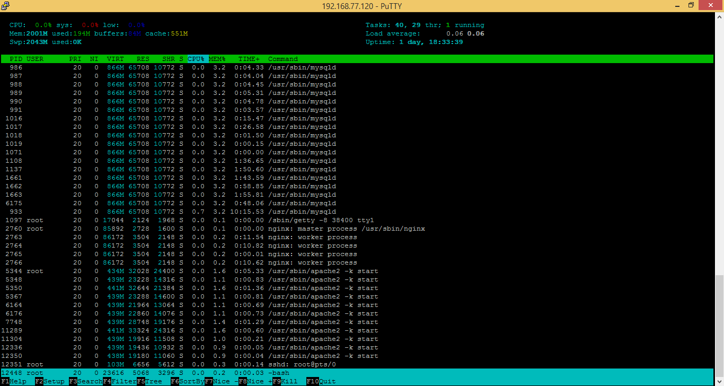Sort by the highlighted CPU% column header
This screenshot has width=724, height=386.
point(196,59)
